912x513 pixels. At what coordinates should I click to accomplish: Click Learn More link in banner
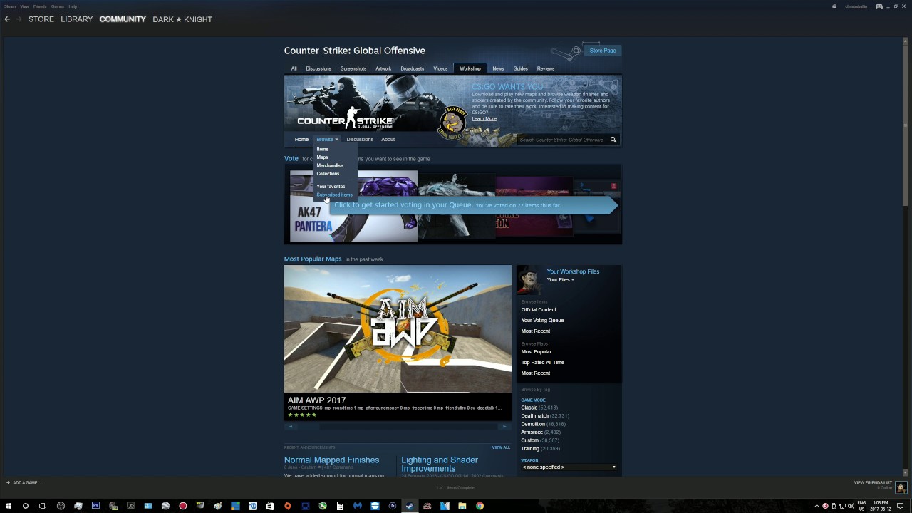click(484, 119)
